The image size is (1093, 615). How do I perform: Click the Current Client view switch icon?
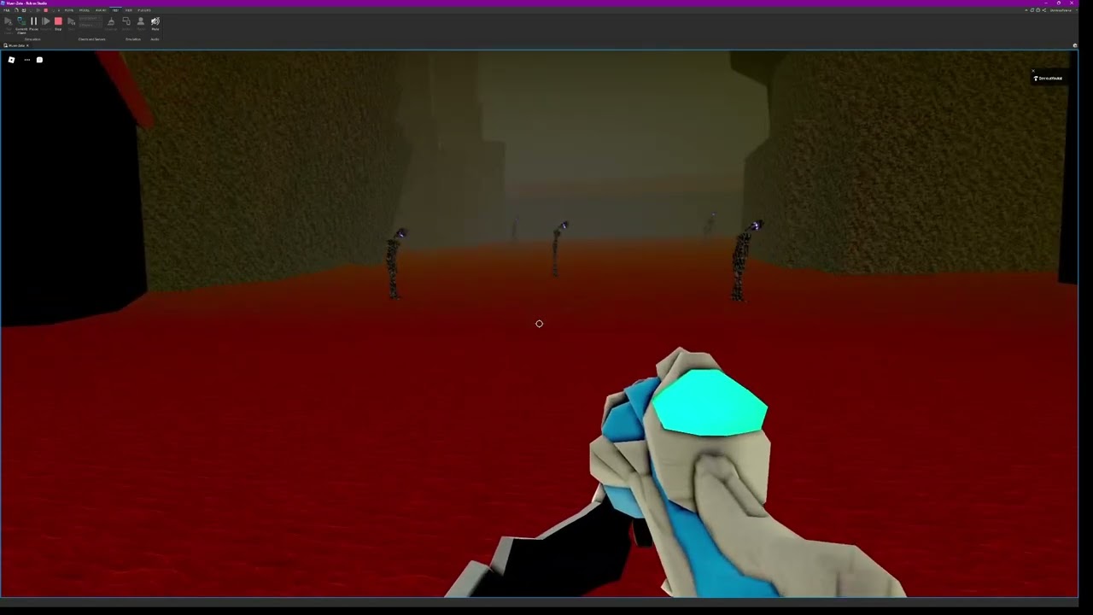point(21,21)
